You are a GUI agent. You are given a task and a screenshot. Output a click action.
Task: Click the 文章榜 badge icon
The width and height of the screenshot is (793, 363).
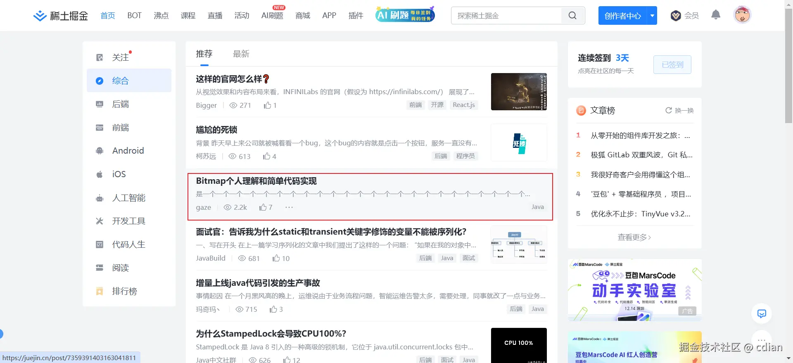point(581,111)
